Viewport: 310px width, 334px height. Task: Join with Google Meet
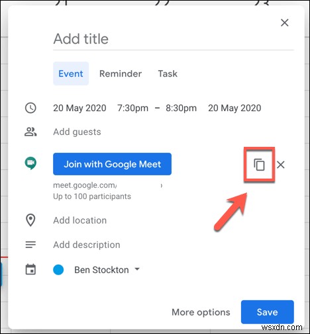click(112, 164)
